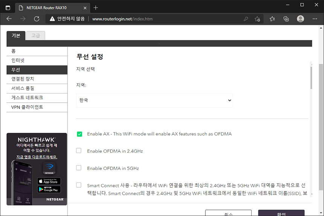
Task: Open the saved password key icon
Action: 246,19
